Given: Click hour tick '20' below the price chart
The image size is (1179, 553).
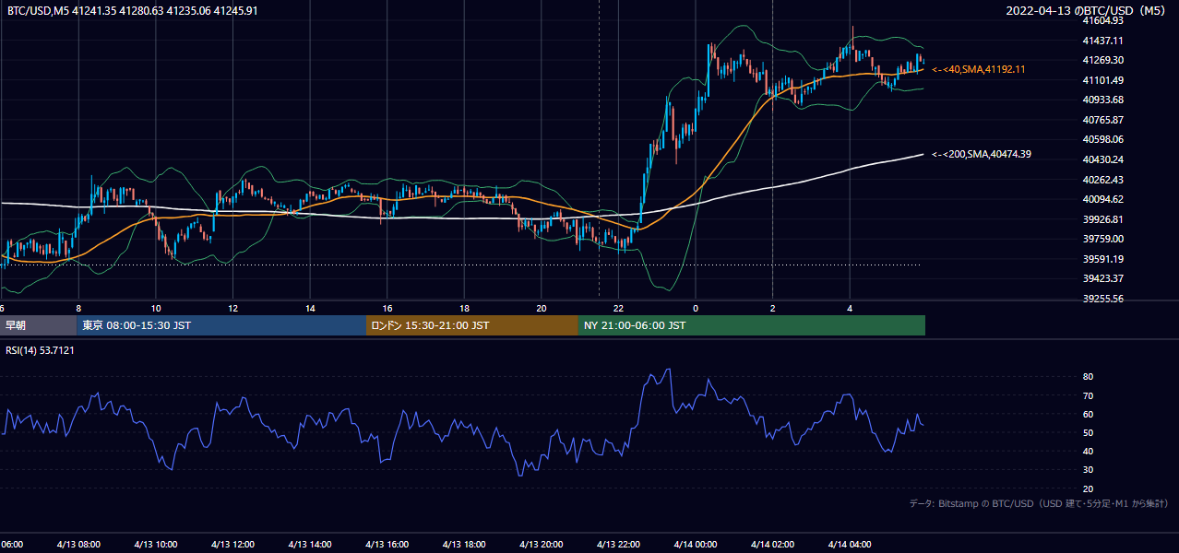Looking at the screenshot, I should coord(542,309).
